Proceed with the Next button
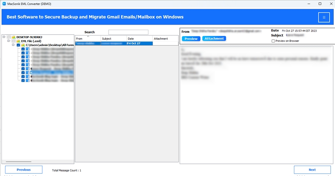Image resolution: width=335 pixels, height=176 pixels. (312, 169)
